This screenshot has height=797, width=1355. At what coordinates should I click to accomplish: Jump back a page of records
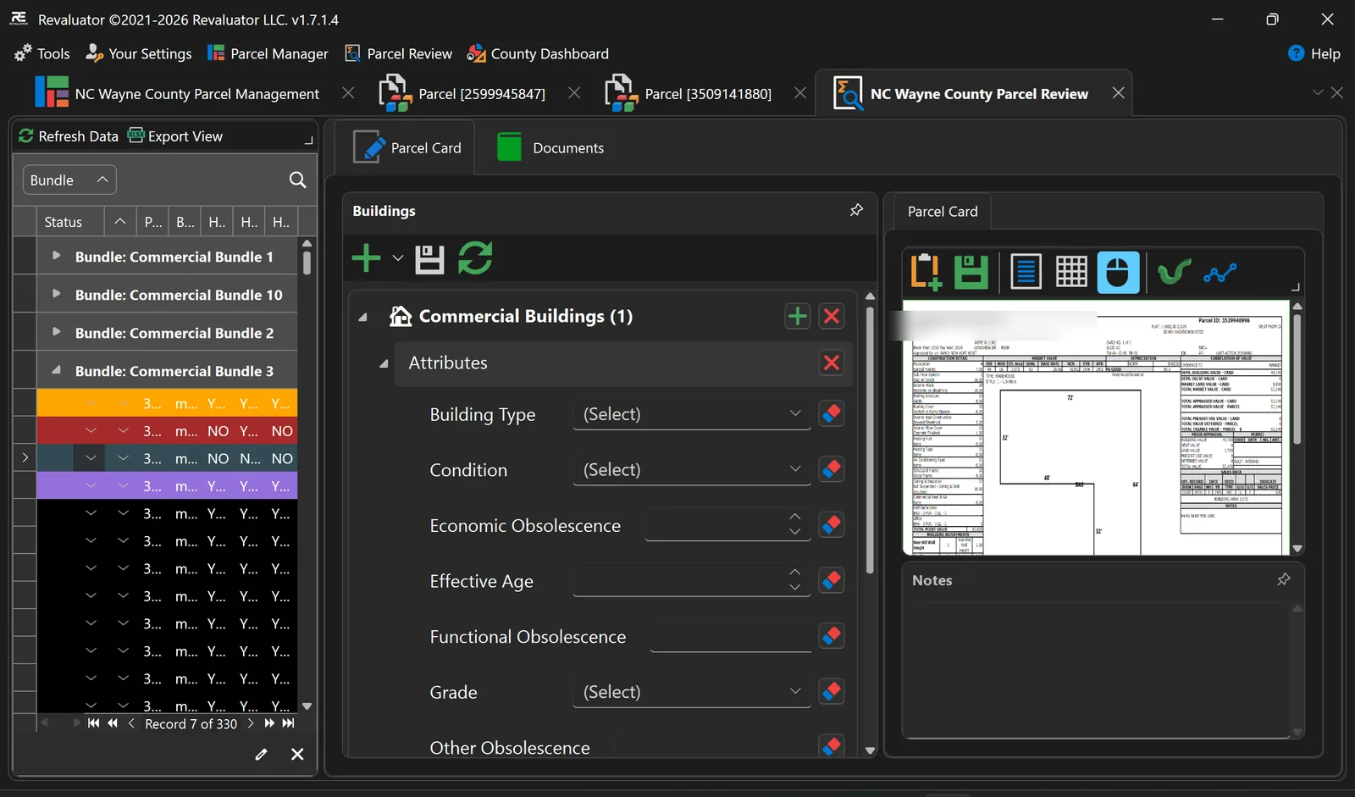click(113, 723)
